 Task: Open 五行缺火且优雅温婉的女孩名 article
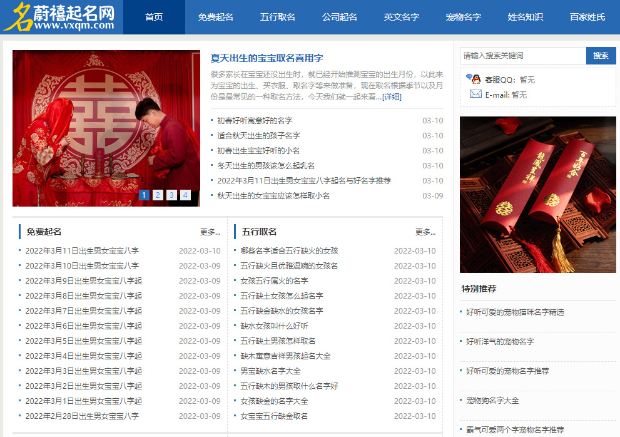[x=290, y=266]
